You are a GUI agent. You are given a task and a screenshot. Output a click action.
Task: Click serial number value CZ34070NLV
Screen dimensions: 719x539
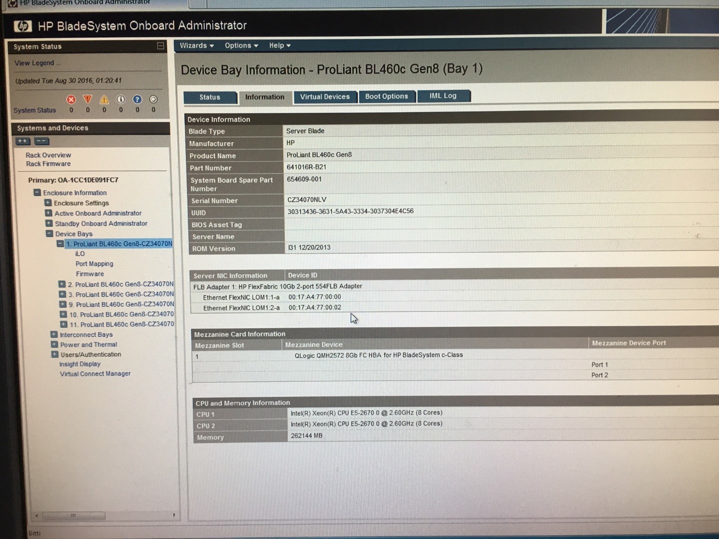tap(307, 200)
